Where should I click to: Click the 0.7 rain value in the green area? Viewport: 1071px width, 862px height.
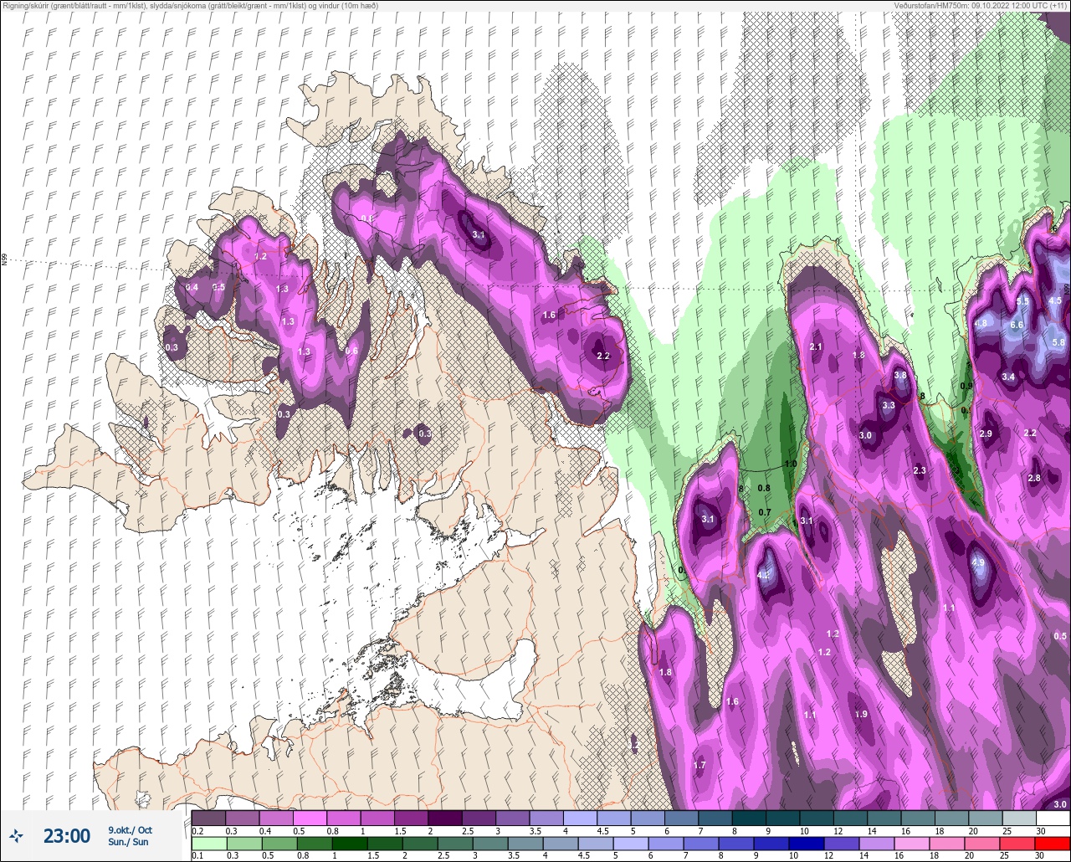tap(765, 512)
